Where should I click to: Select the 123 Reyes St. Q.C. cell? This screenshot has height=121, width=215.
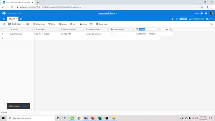[47, 34]
